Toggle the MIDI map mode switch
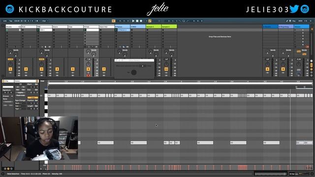315x177 pixels. coord(300,21)
